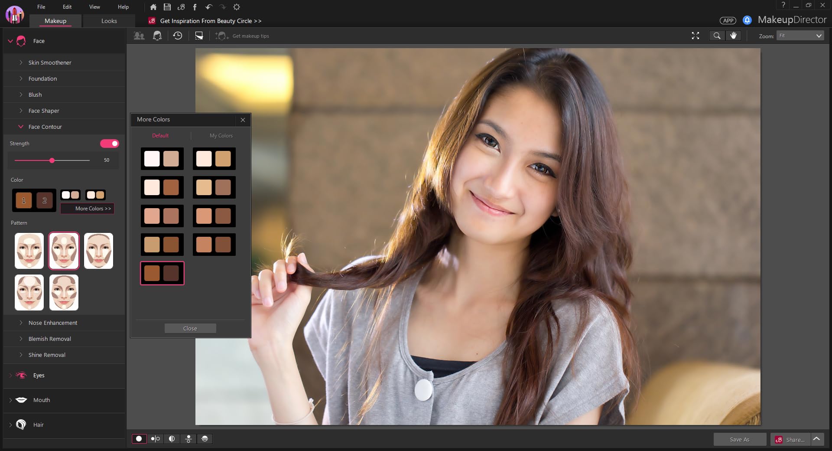
Task: Open the My Colors tab
Action: 221,136
